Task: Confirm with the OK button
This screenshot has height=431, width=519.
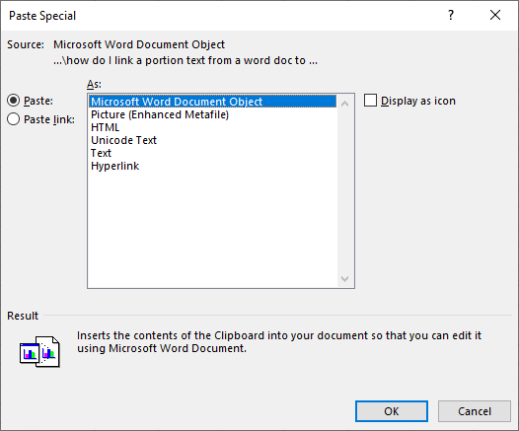Action: click(392, 411)
